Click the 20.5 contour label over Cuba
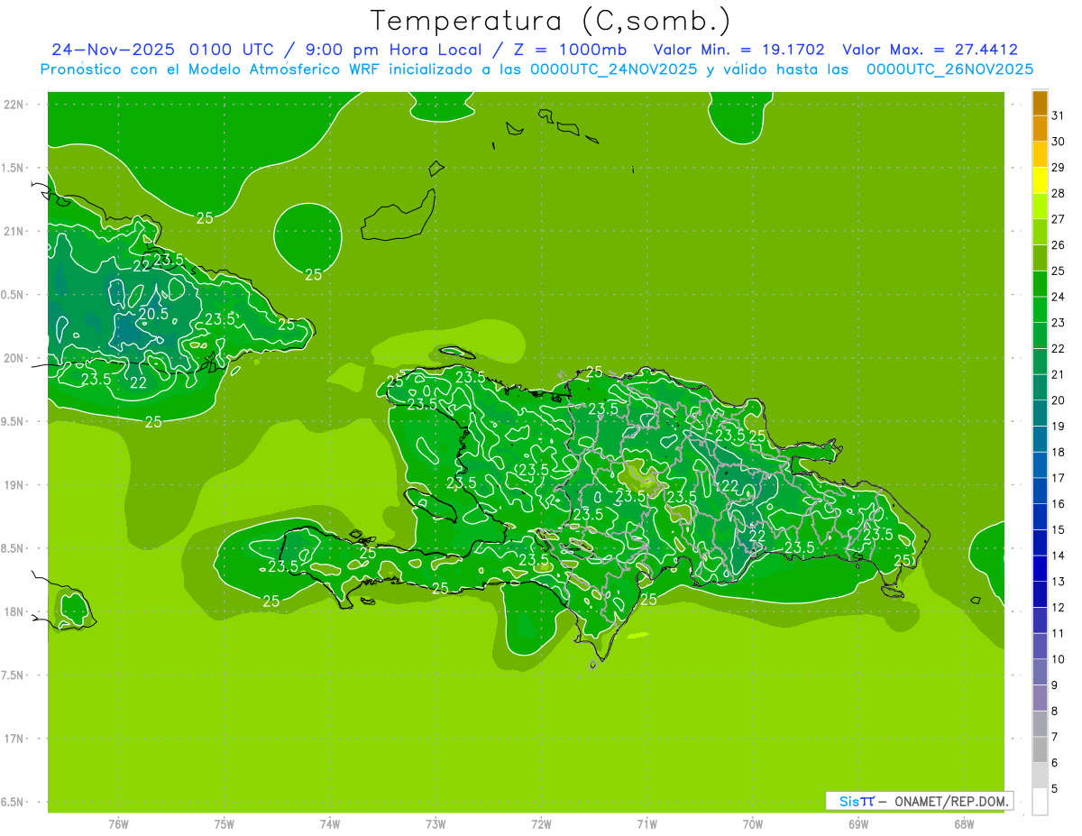Image resolution: width=1082 pixels, height=836 pixels. tap(153, 314)
